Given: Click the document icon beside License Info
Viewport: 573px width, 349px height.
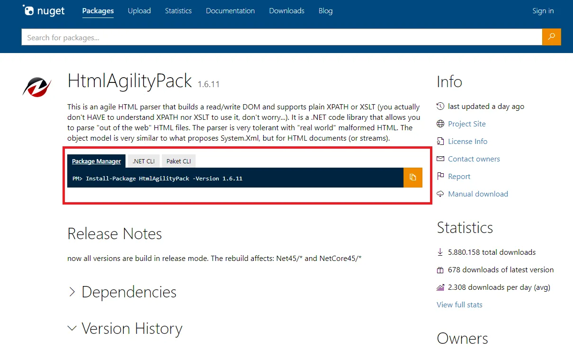Looking at the screenshot, I should [x=440, y=142].
